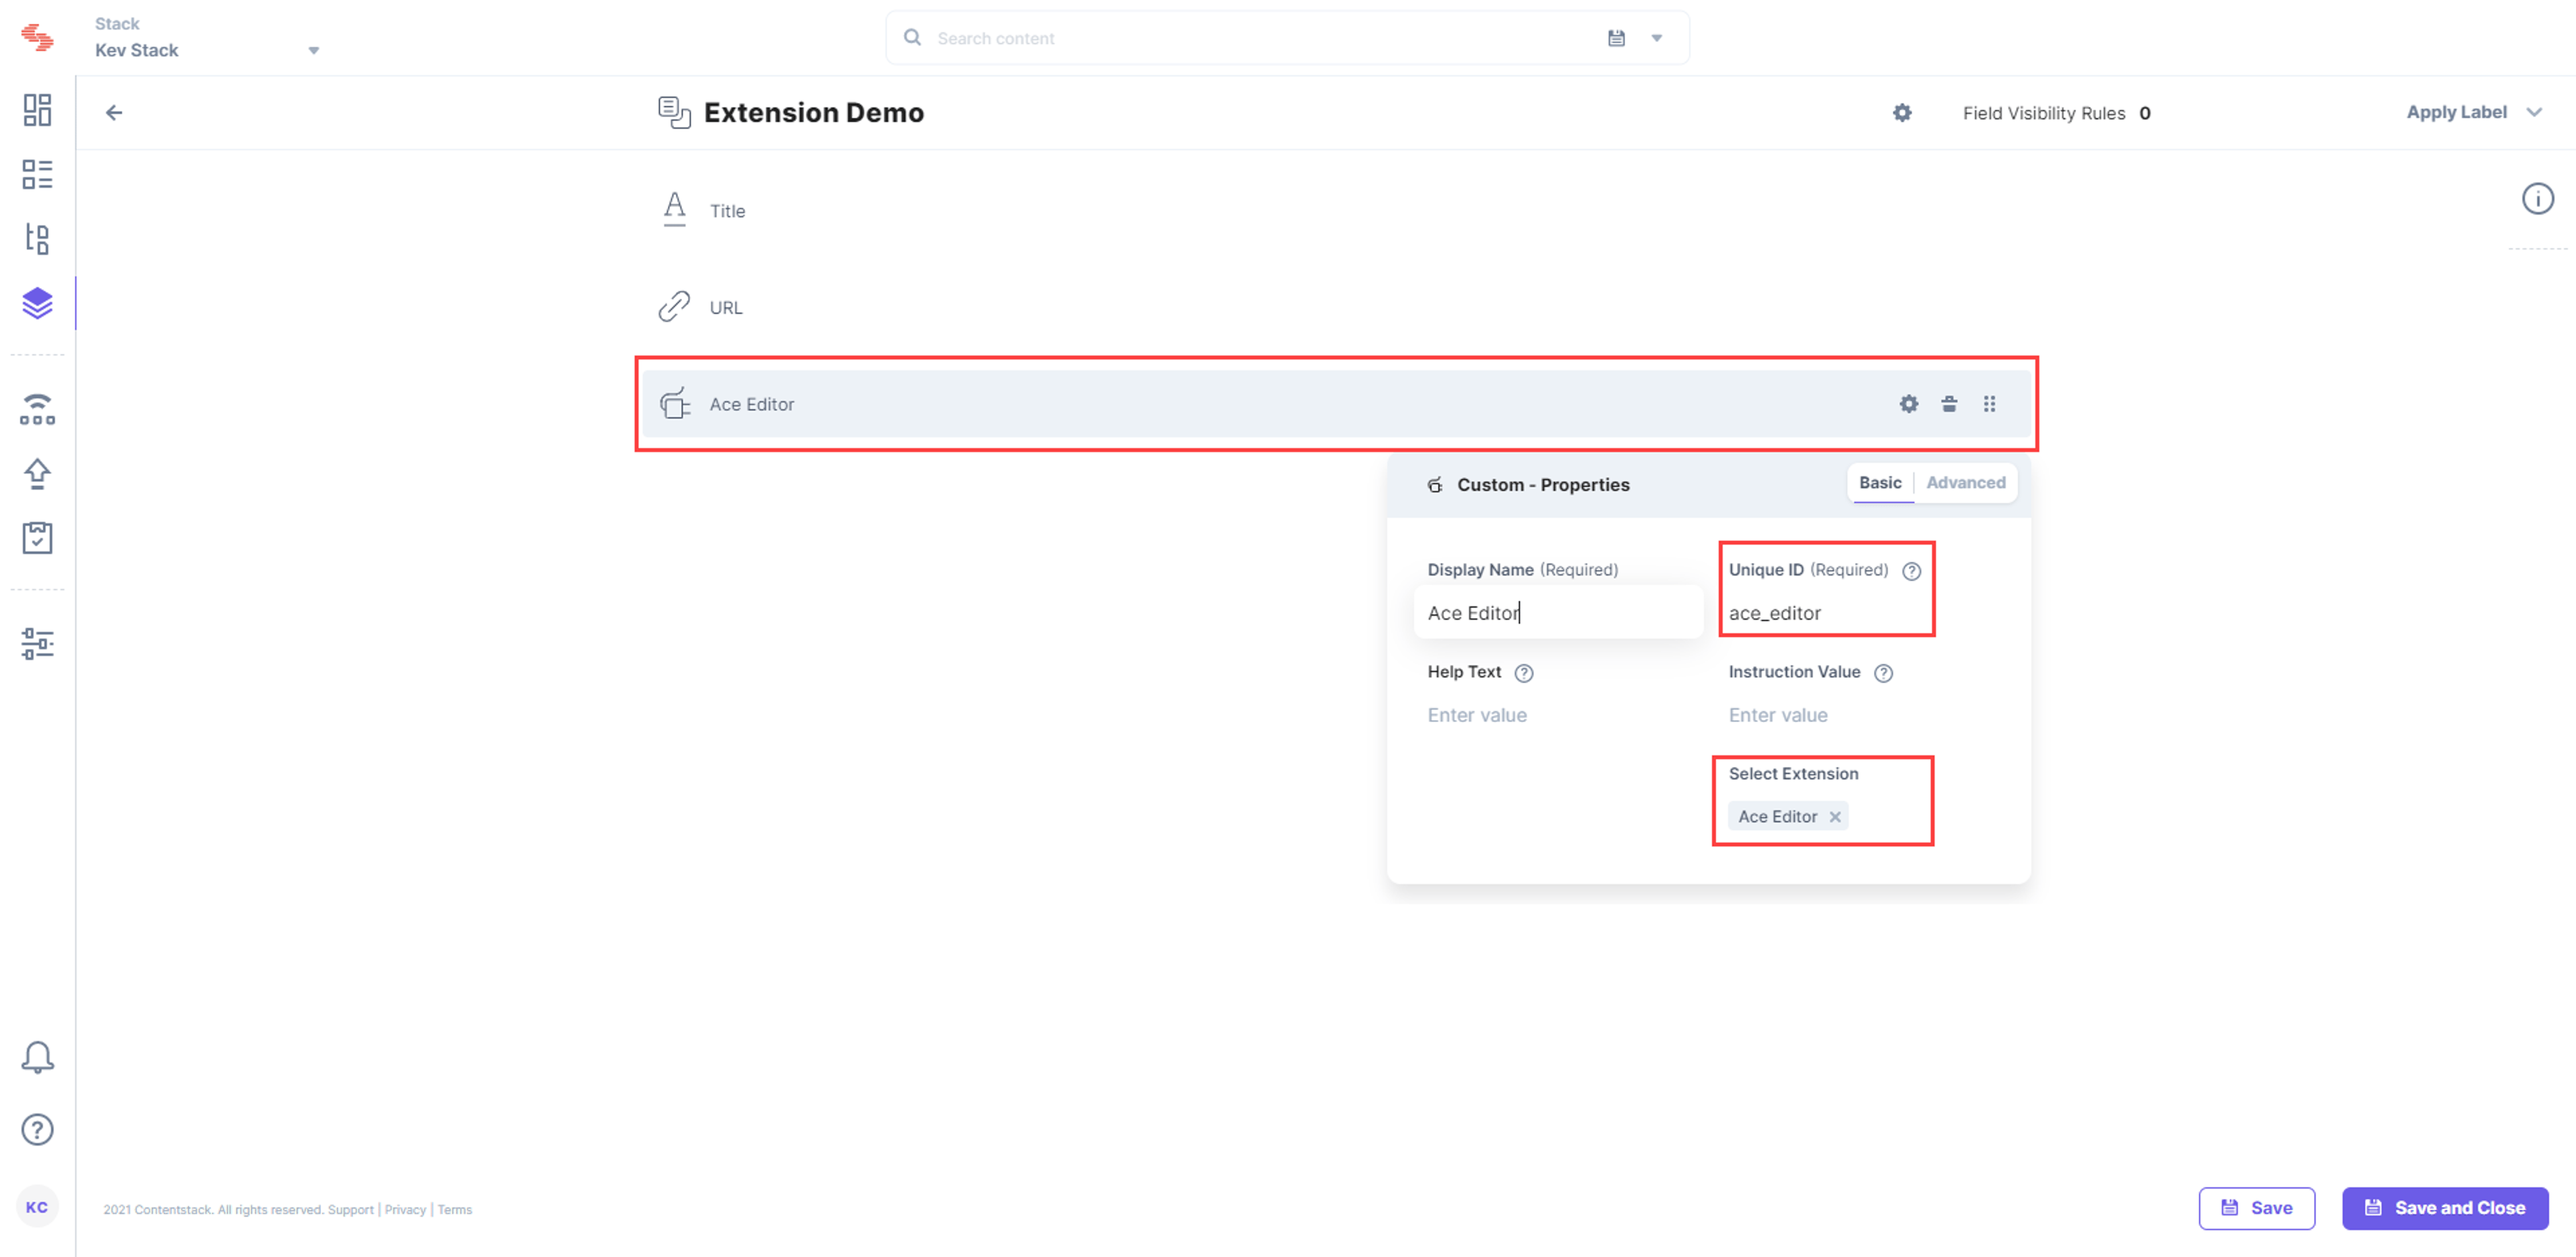Click the Help Text input field
The image size is (2576, 1257).
tap(1556, 715)
